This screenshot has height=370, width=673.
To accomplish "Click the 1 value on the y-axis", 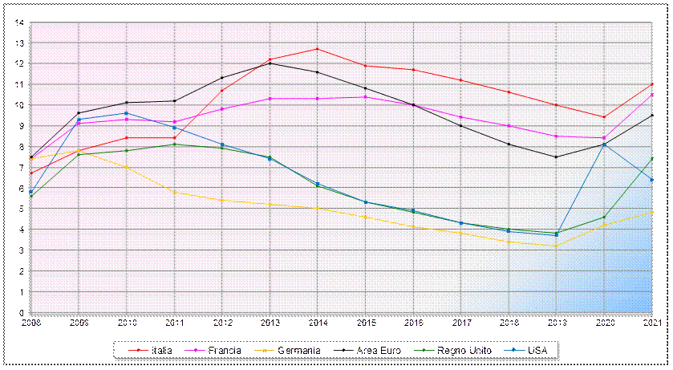I will pyautogui.click(x=22, y=293).
